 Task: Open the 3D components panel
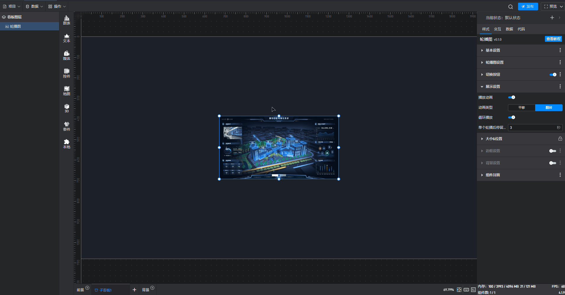(66, 108)
